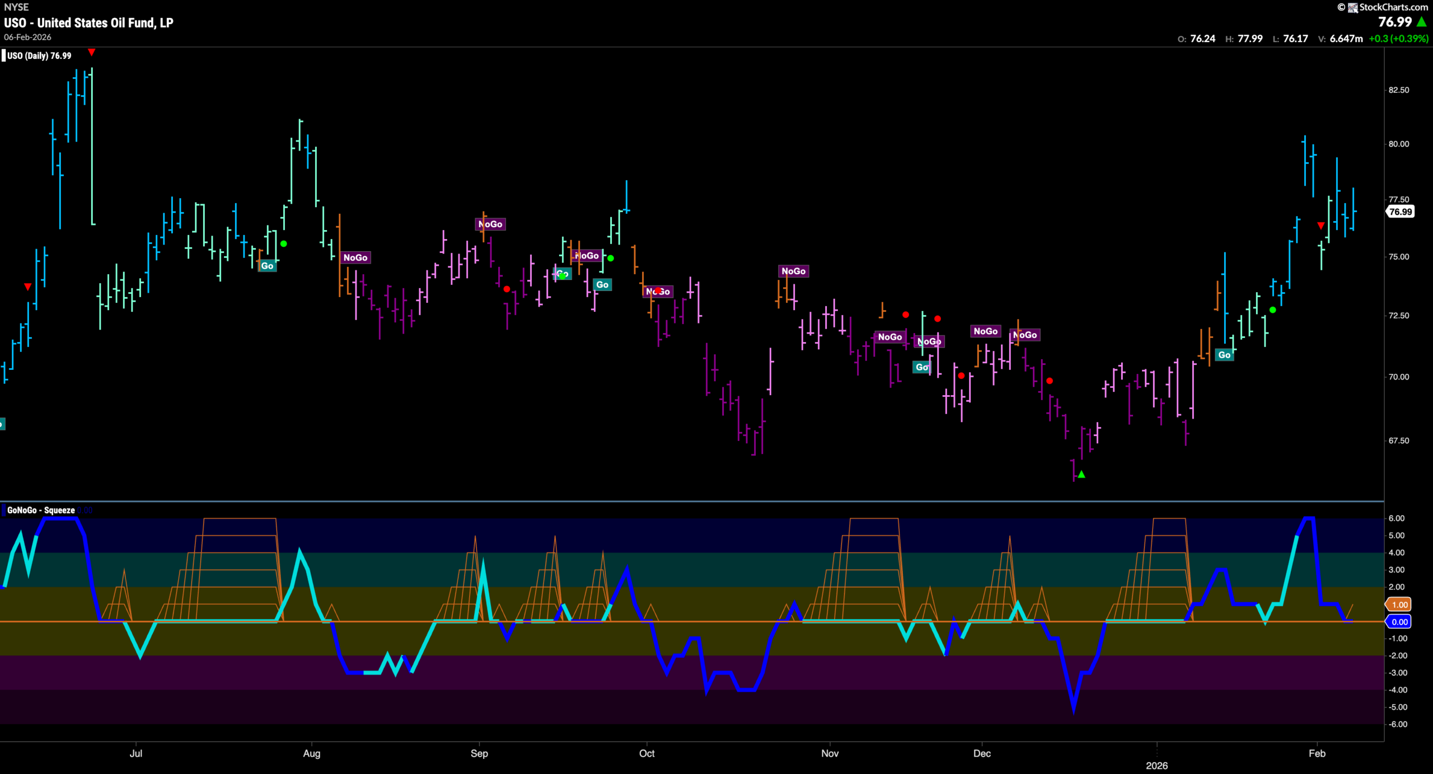Viewport: 1433px width, 774px height.
Task: Click the Go signal label in late July
Action: point(268,266)
